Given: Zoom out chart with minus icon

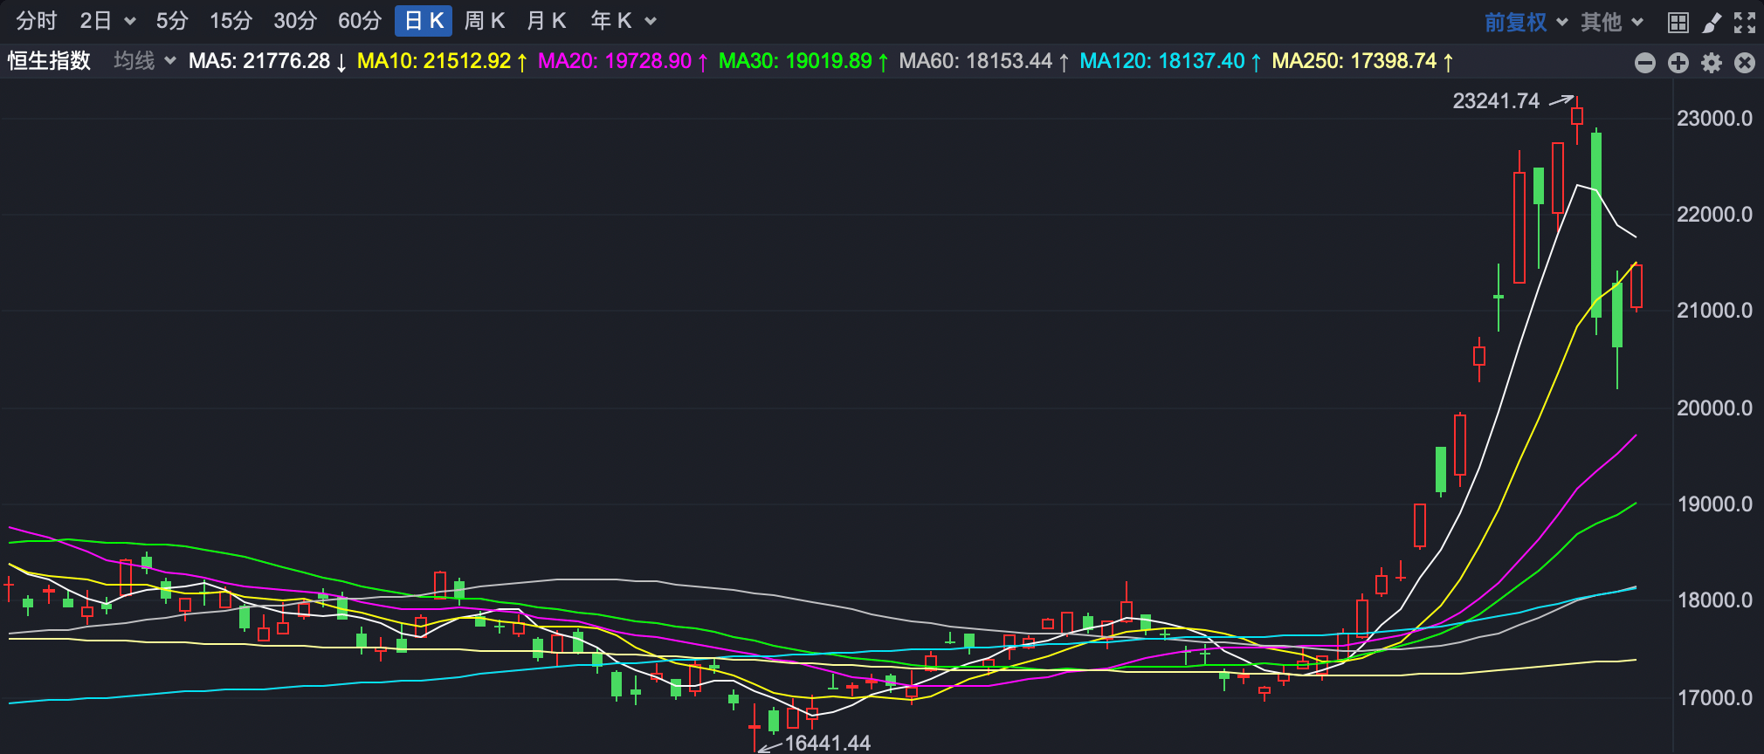Looking at the screenshot, I should pyautogui.click(x=1645, y=62).
